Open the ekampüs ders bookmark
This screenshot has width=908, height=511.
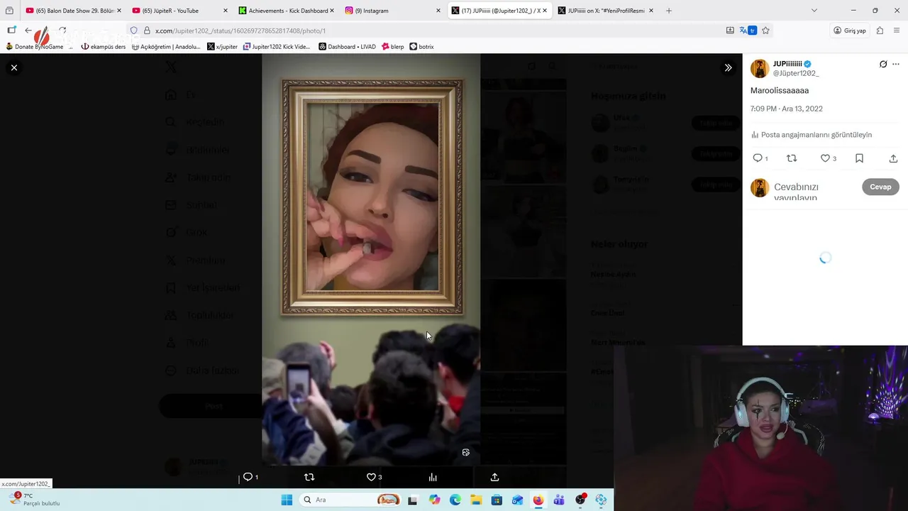point(104,47)
